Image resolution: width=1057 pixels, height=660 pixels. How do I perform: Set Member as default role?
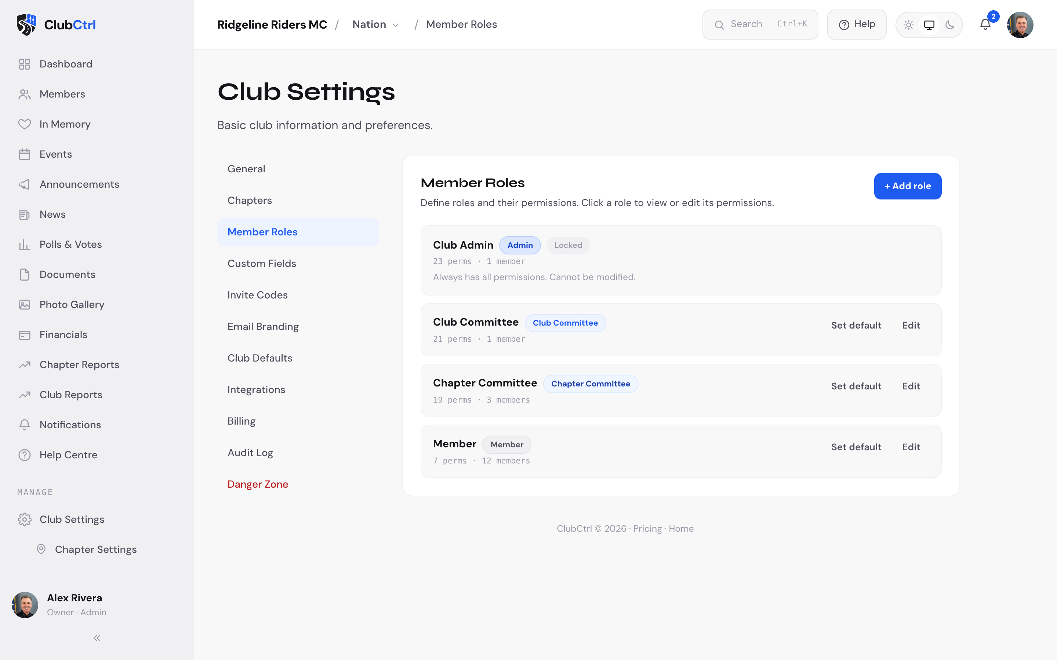tap(856, 447)
